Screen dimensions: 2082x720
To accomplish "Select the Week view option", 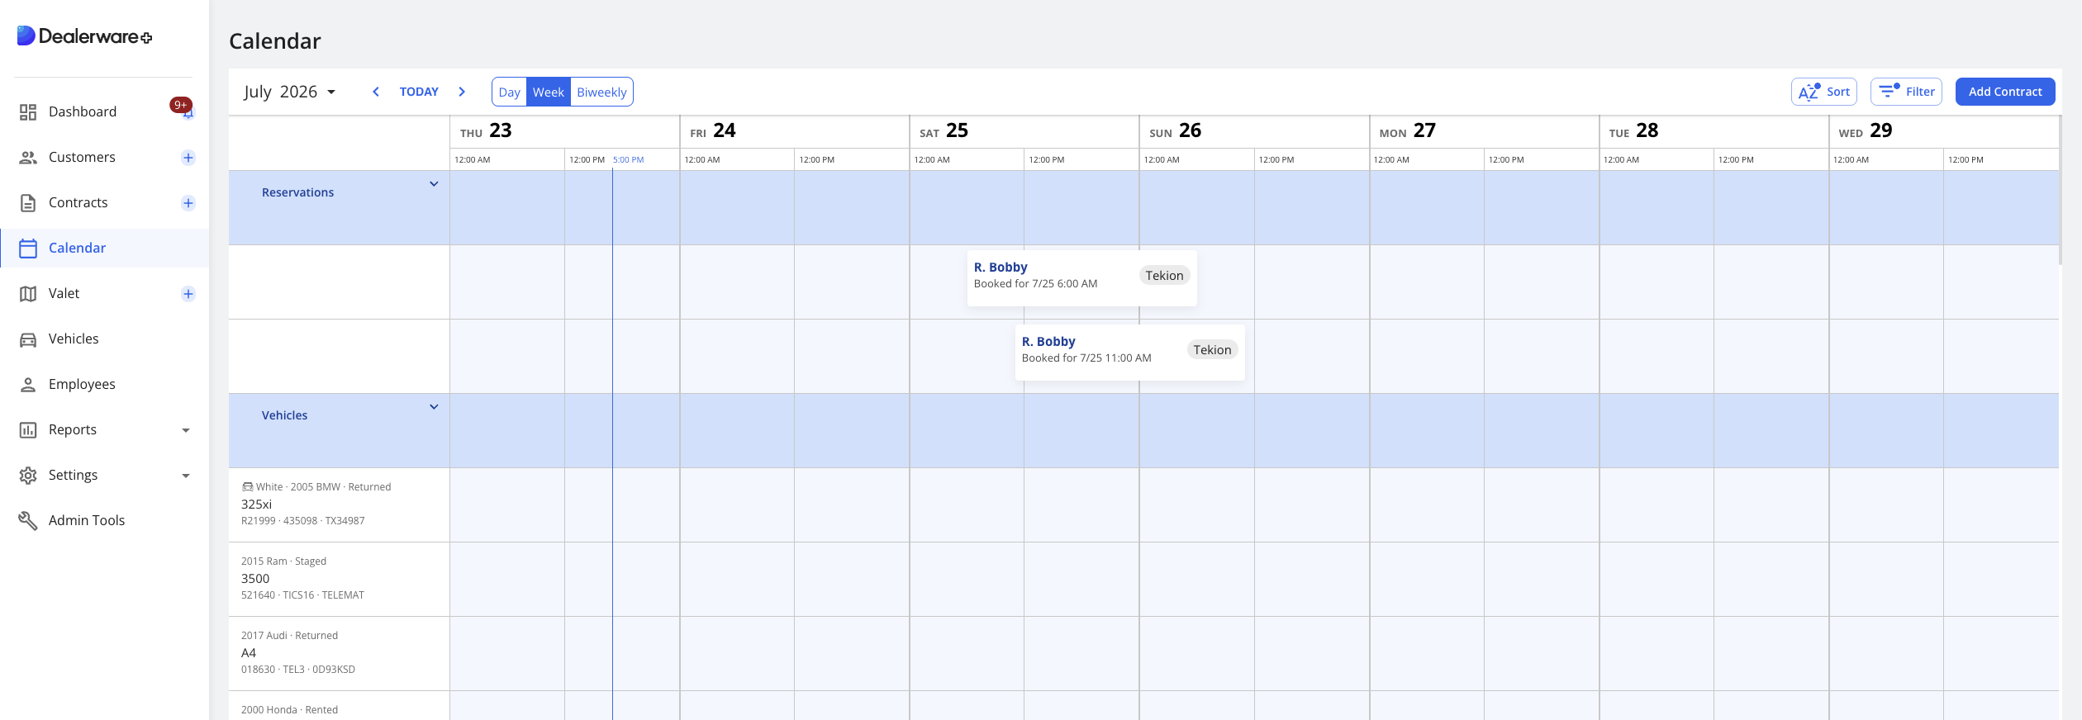I will (548, 92).
